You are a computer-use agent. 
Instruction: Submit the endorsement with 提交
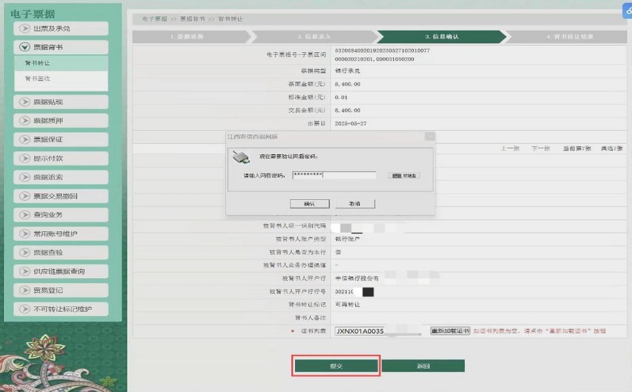coord(336,366)
